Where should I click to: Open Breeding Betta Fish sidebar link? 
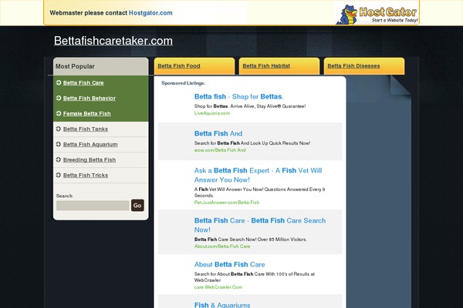pyautogui.click(x=90, y=159)
